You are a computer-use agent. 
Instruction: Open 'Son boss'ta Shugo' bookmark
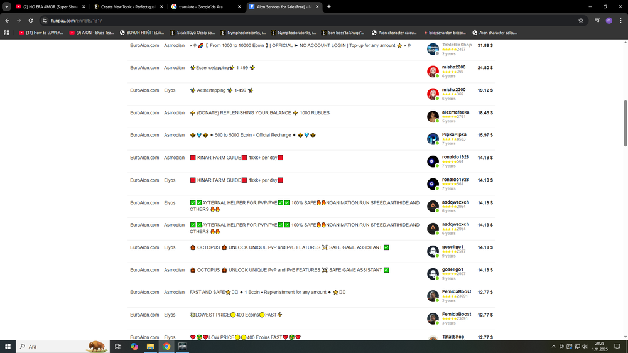[344, 33]
